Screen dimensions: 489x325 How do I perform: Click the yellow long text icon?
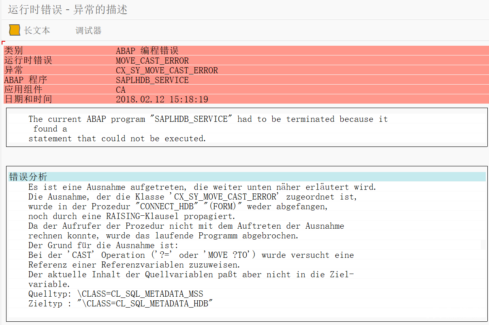(x=15, y=30)
